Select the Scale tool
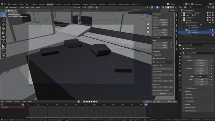Image resolution: width=215 pixels, height=121 pixels. tap(3, 33)
